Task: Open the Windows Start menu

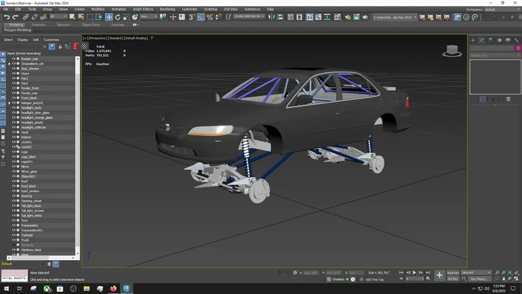Action: point(7,288)
